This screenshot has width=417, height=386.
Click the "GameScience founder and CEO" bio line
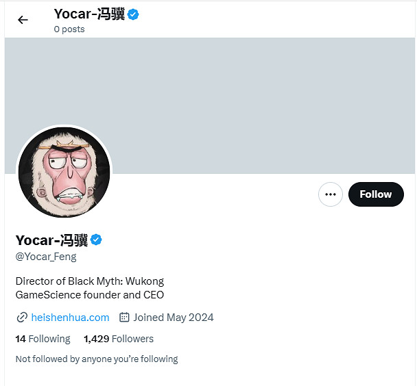click(90, 295)
